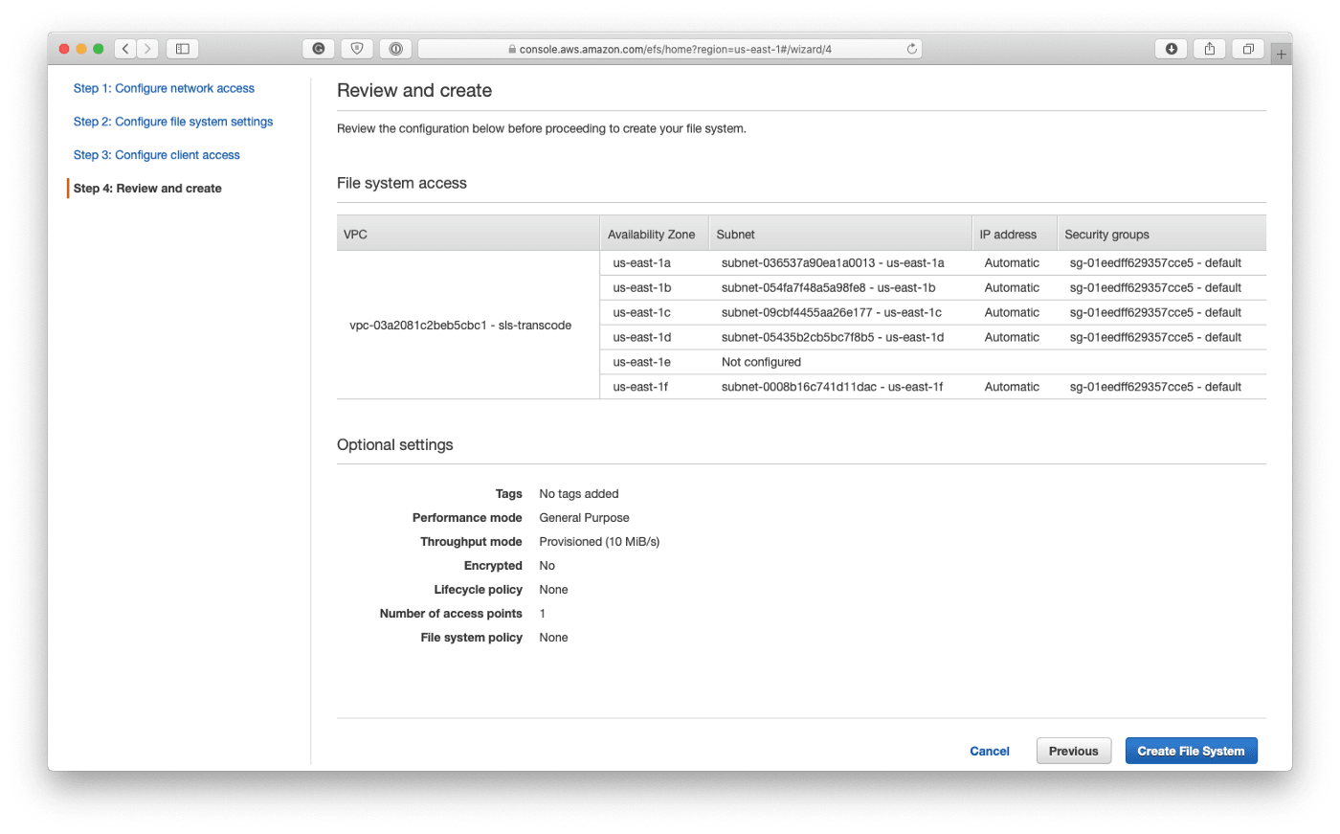This screenshot has width=1340, height=834.
Task: Go back with Safari back arrow
Action: coord(125,49)
